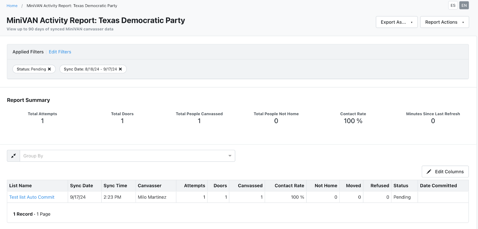Open the Test list Auto Commit list

(x=32, y=197)
